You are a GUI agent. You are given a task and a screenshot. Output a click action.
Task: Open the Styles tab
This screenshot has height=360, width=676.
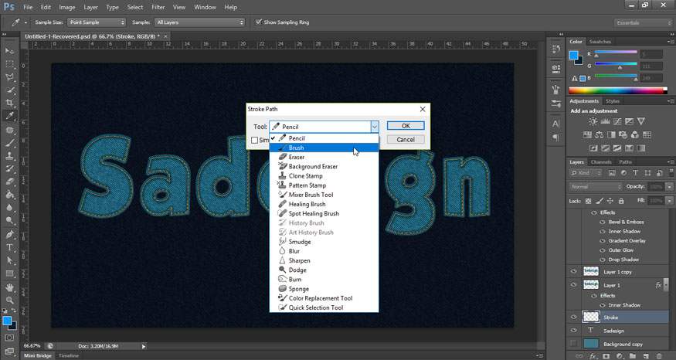point(612,101)
